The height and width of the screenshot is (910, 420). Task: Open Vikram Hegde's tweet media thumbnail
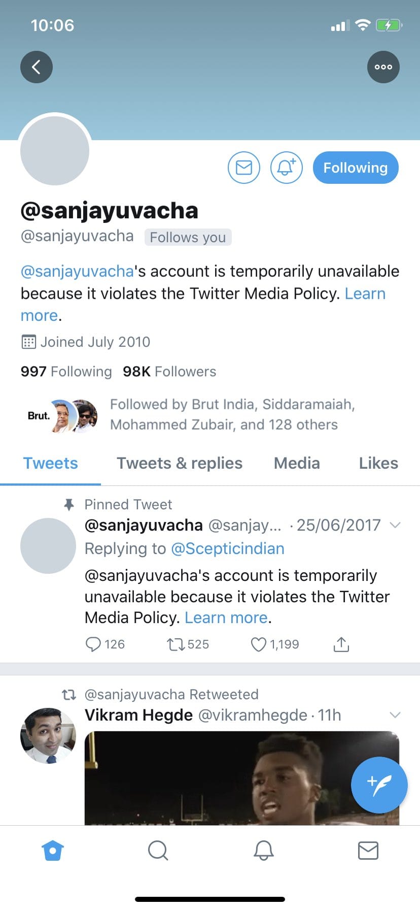click(x=241, y=777)
